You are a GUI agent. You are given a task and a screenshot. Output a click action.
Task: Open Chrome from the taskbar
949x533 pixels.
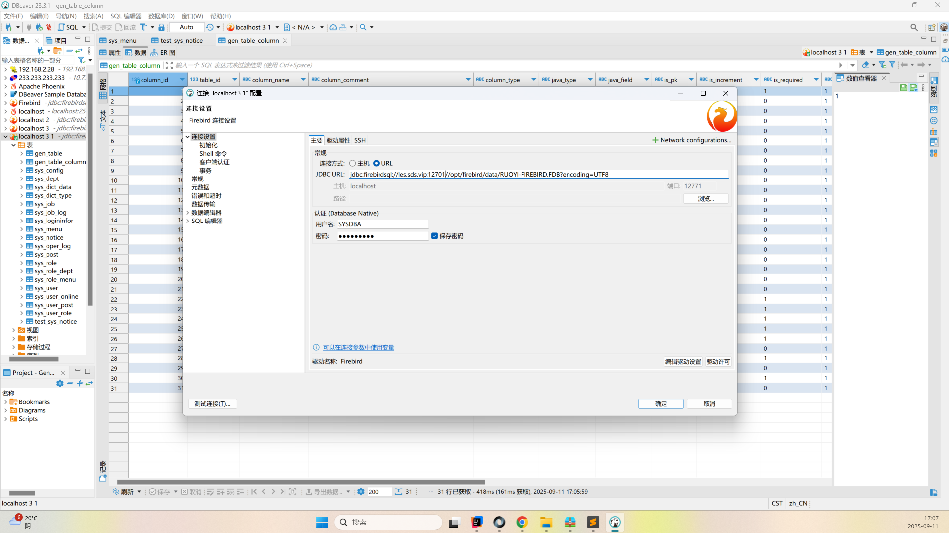[x=522, y=522]
